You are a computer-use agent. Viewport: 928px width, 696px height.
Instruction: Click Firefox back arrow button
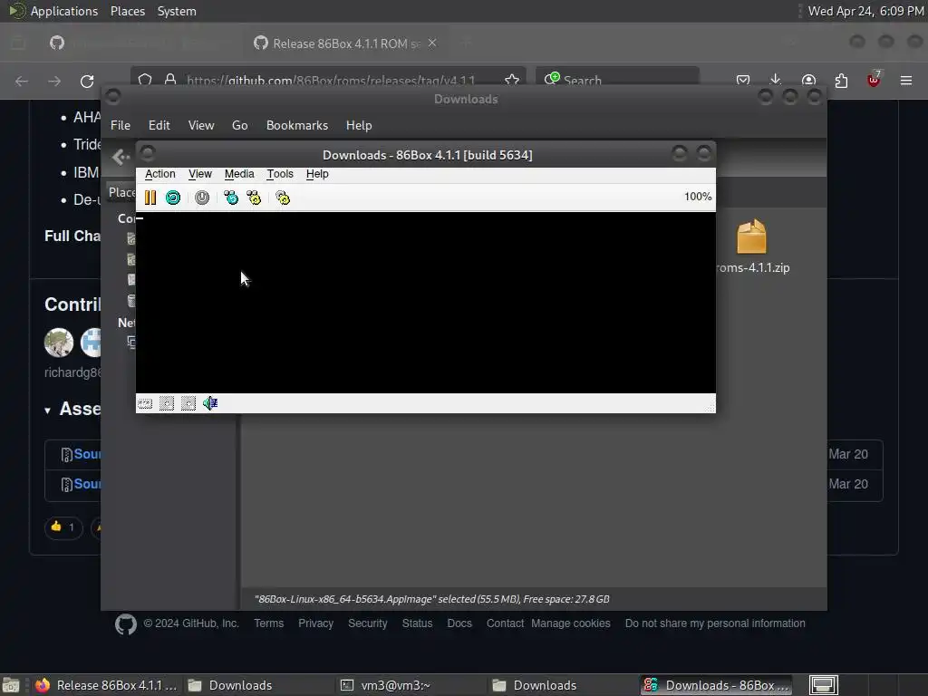click(22, 81)
